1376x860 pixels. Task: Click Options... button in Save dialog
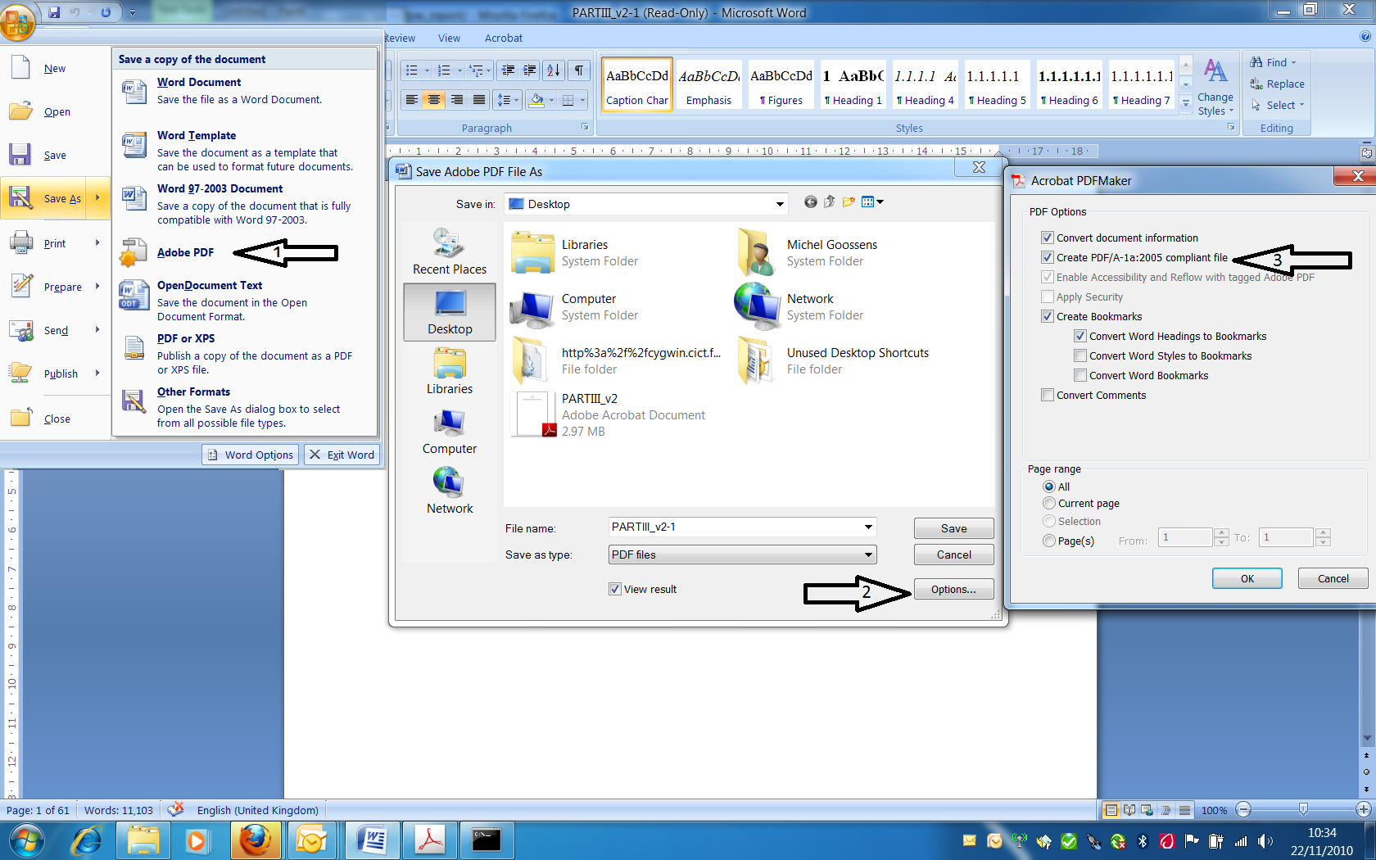[x=953, y=589]
